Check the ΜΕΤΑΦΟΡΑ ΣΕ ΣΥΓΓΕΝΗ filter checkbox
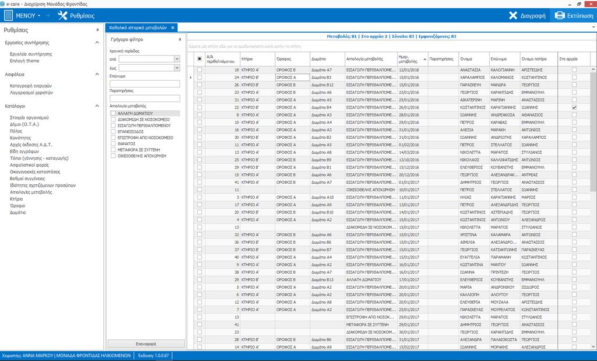Screen dimensions: 597x361 pos(113,150)
